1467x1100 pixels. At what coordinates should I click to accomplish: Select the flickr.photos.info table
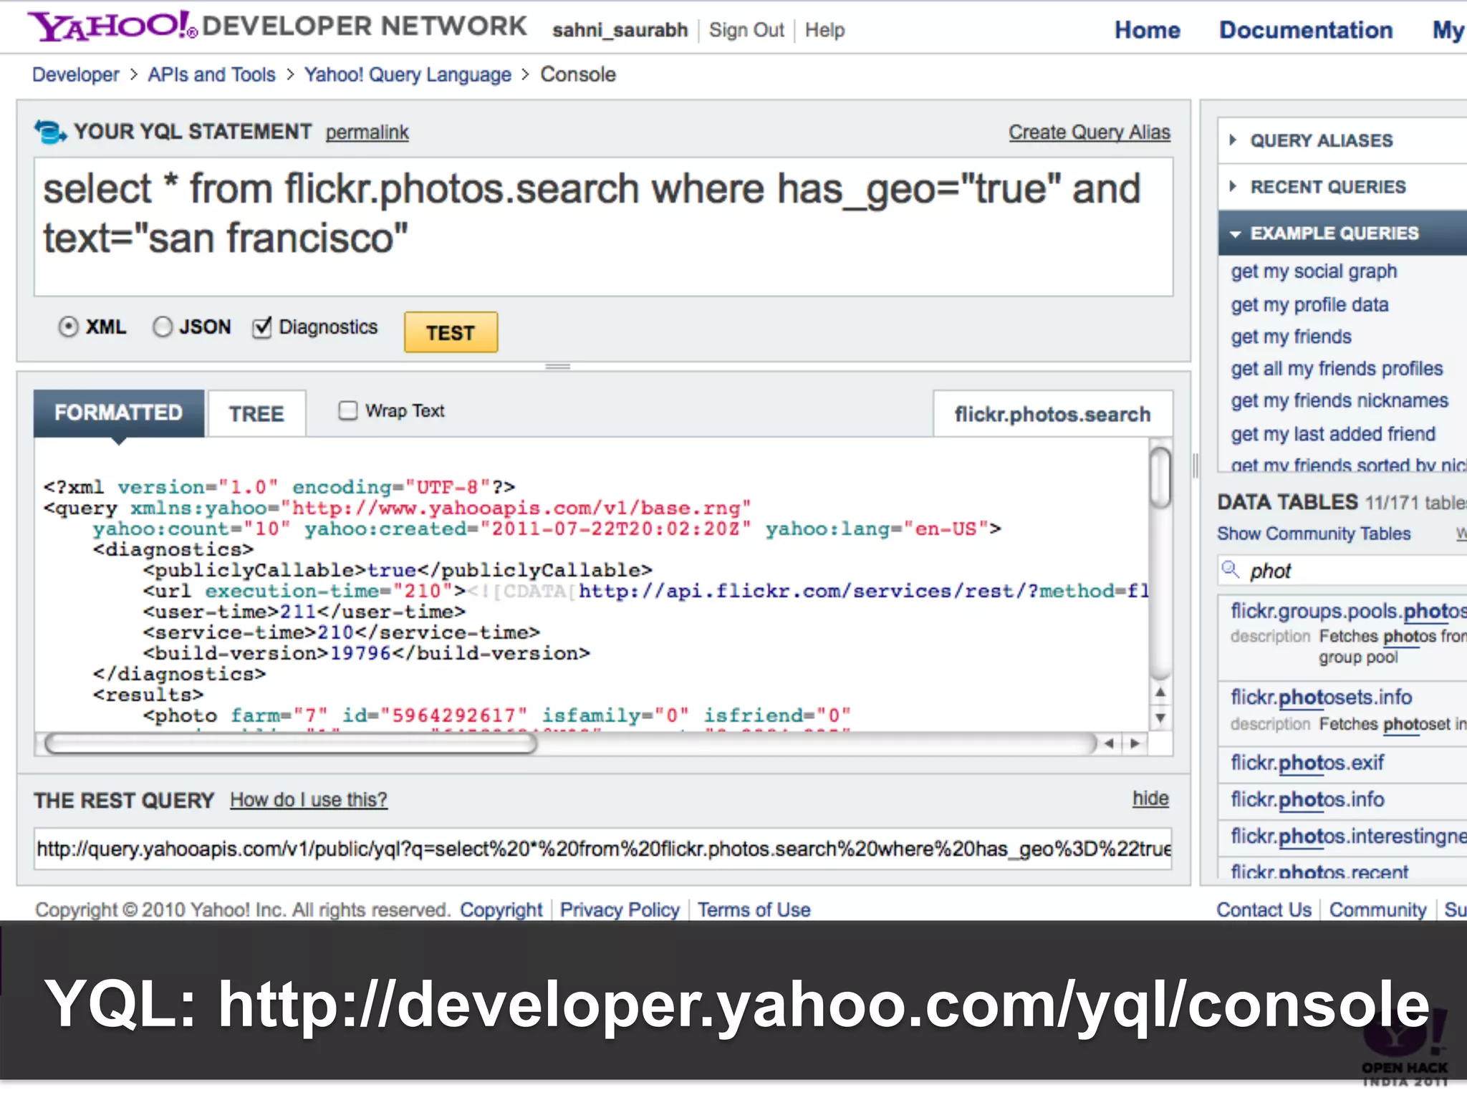click(x=1307, y=799)
